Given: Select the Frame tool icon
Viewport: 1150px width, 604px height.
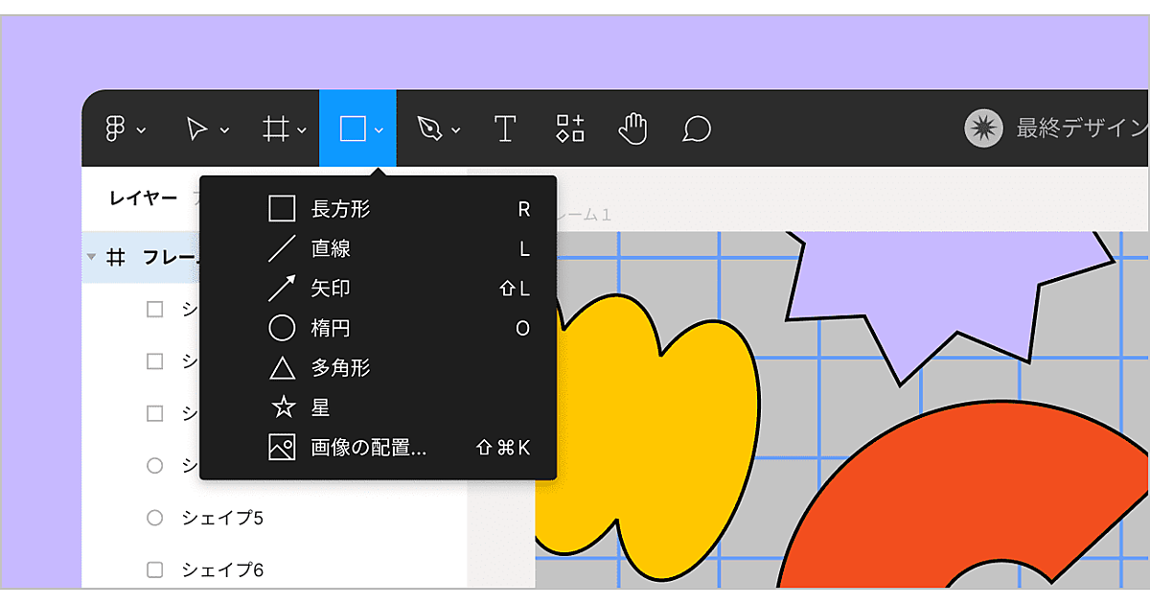Looking at the screenshot, I should click(x=277, y=128).
